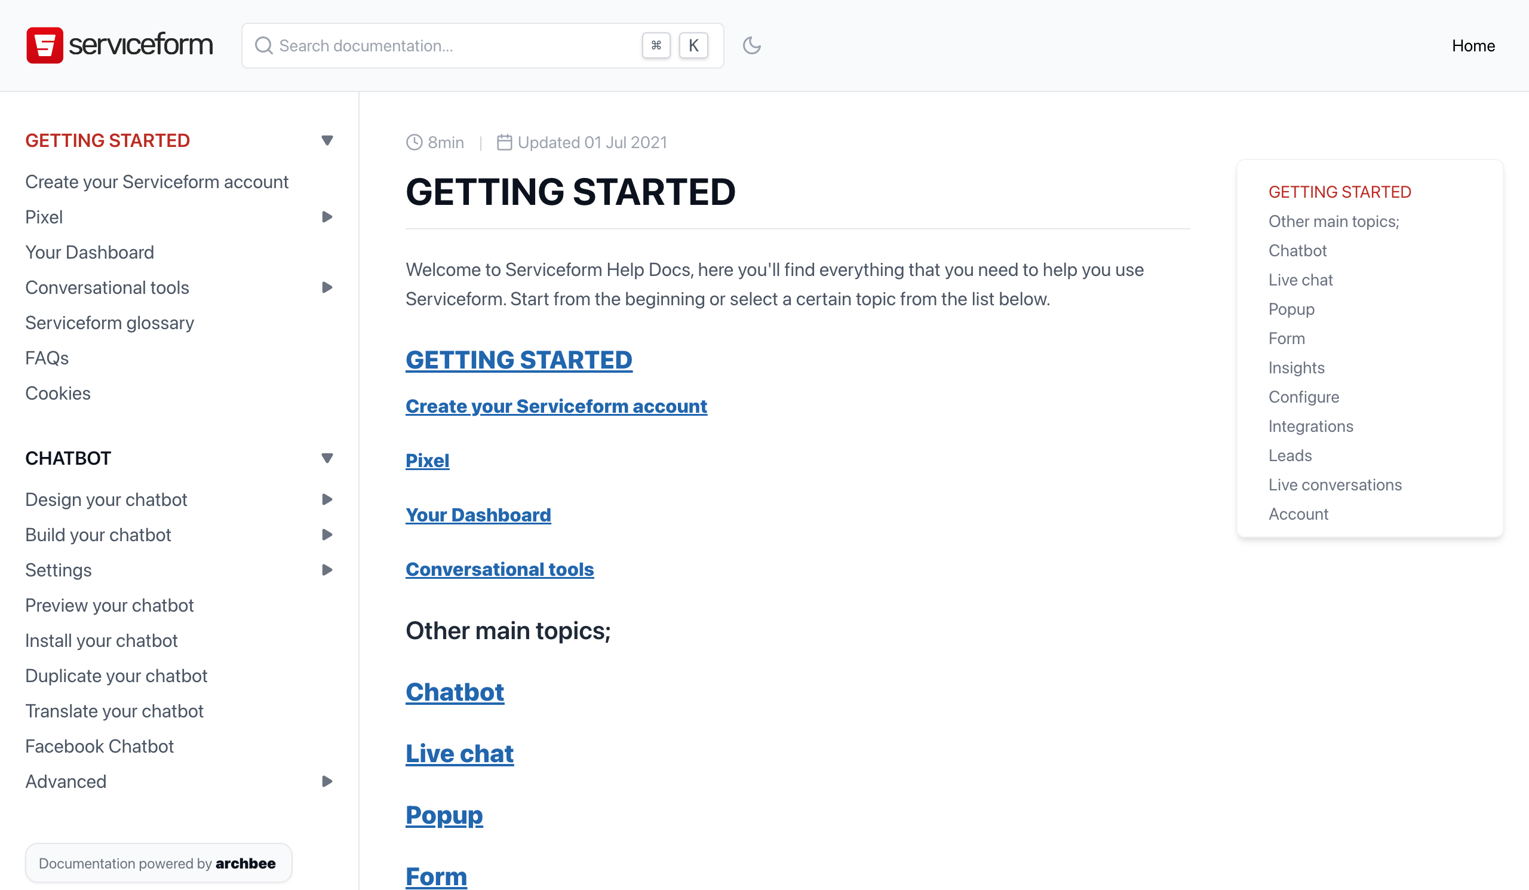Screen dimensions: 1529x890
Task: Jump to Leads in page outline
Action: coord(1290,455)
